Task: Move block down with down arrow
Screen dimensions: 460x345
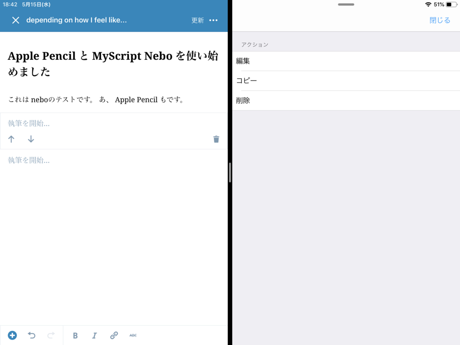Action: coord(31,139)
